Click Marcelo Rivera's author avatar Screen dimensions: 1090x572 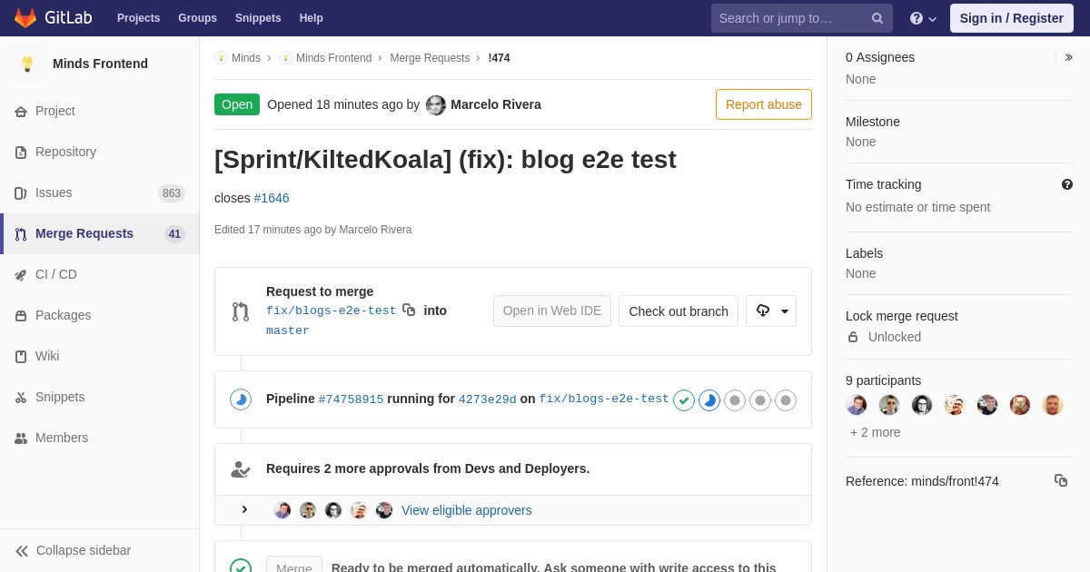click(436, 105)
